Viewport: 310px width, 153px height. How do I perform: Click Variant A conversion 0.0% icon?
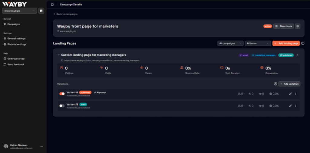click(x=271, y=94)
